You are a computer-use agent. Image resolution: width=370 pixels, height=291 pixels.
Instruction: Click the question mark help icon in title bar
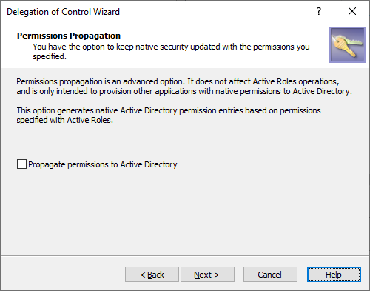pos(319,11)
